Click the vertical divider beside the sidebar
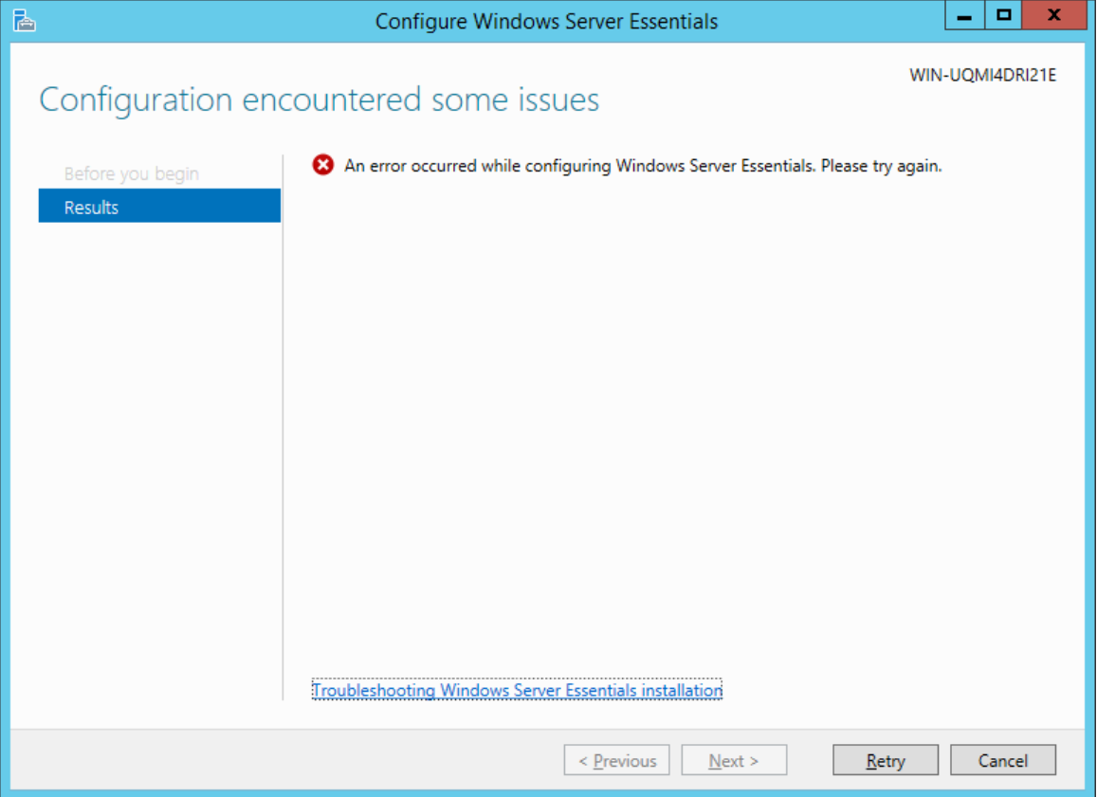Viewport: 1097px width, 797px height. point(283,426)
